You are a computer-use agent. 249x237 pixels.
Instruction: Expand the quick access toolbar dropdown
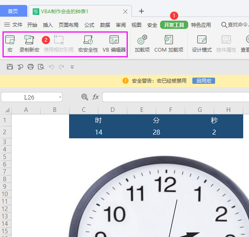pyautogui.click(x=72, y=67)
